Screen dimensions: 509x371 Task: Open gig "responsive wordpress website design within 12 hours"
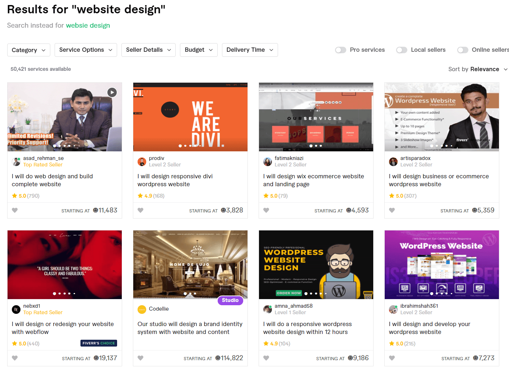(x=307, y=328)
